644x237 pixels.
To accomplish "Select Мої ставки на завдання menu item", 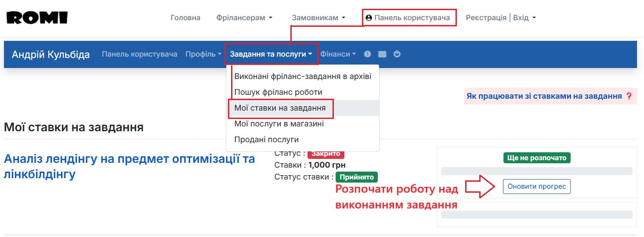I will [303, 108].
